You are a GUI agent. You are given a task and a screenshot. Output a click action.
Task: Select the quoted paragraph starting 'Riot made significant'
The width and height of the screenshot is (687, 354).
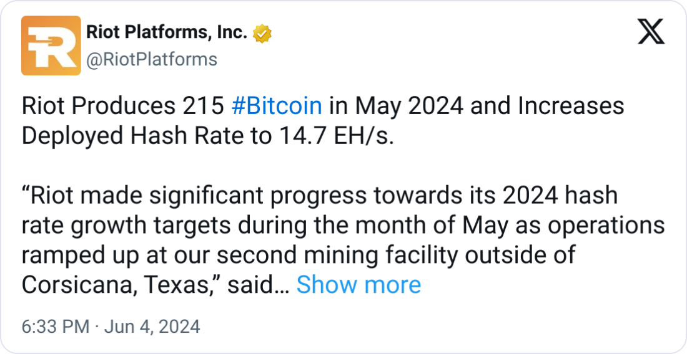pyautogui.click(x=343, y=240)
